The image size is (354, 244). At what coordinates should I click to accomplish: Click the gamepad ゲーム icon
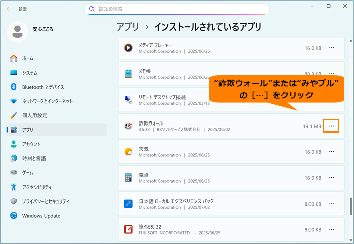(14, 172)
